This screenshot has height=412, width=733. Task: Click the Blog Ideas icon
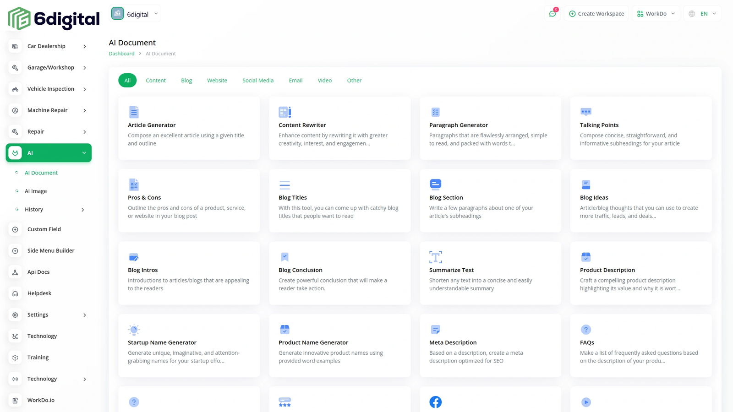[586, 184]
